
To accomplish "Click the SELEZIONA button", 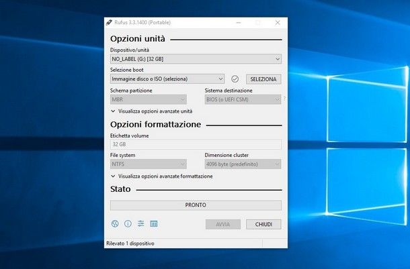I will coord(263,79).
